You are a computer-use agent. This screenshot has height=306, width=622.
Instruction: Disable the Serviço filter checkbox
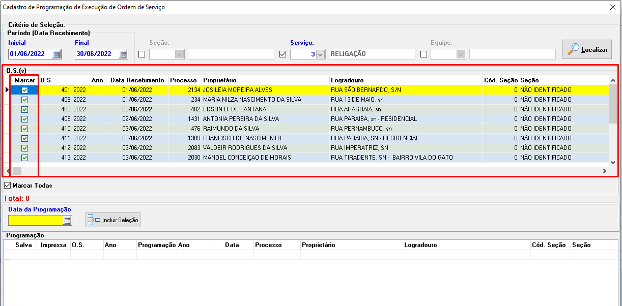tap(283, 54)
